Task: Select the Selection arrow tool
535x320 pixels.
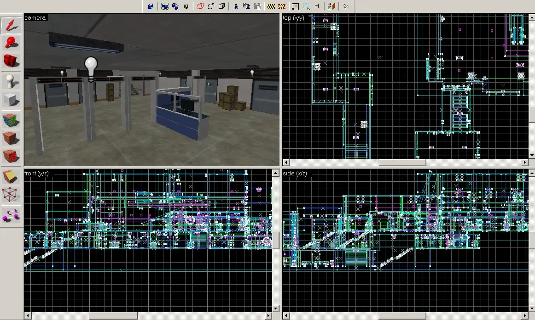Action: 12,26
